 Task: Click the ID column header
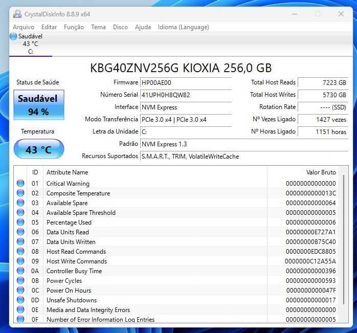(35, 172)
